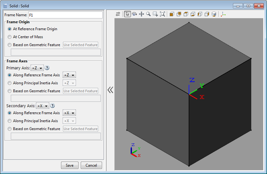
Task: Click the Solid cube icon in the title bar
Action: (5, 6)
